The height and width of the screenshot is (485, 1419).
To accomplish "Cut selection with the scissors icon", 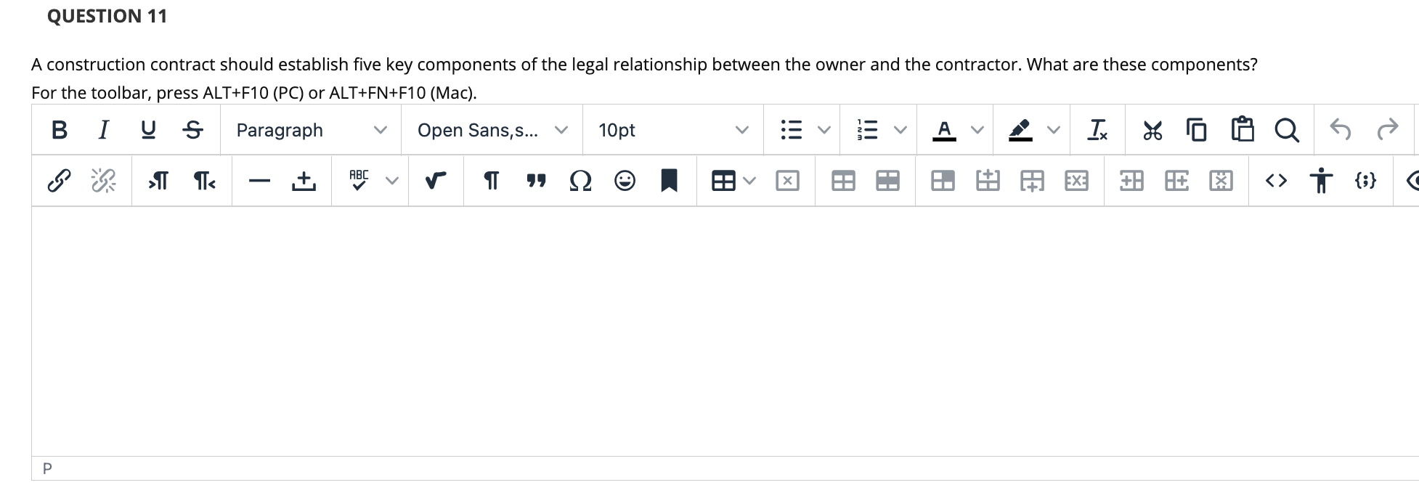I will pos(1152,130).
